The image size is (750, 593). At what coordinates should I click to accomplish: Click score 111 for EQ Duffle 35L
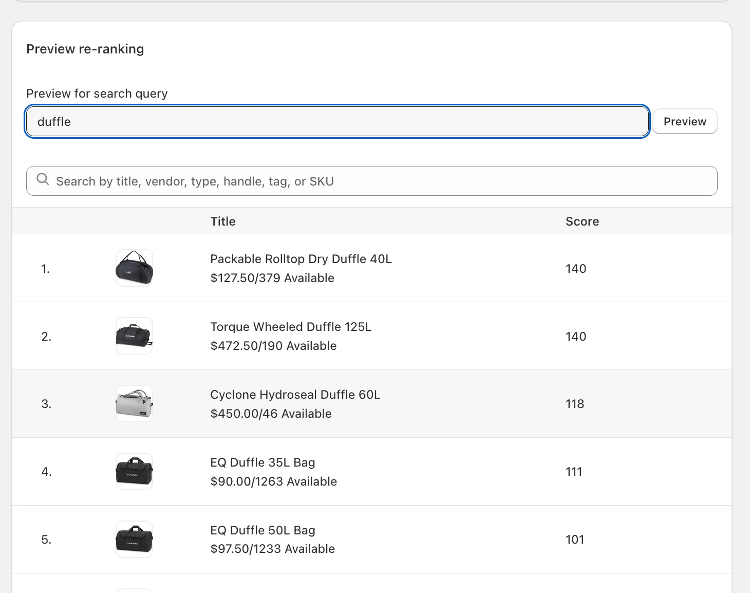[574, 472]
